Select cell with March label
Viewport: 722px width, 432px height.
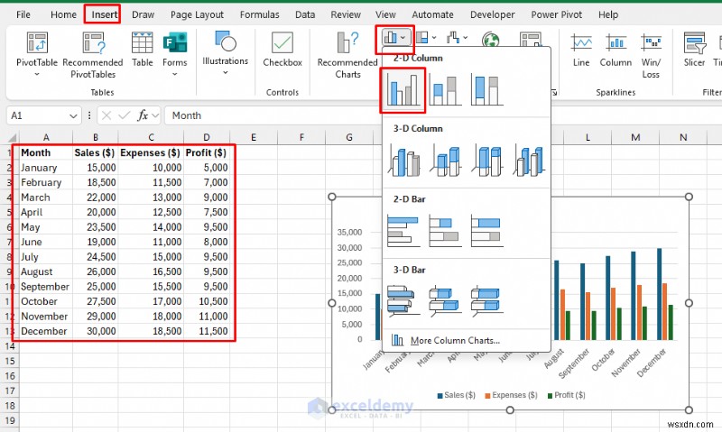tap(45, 198)
